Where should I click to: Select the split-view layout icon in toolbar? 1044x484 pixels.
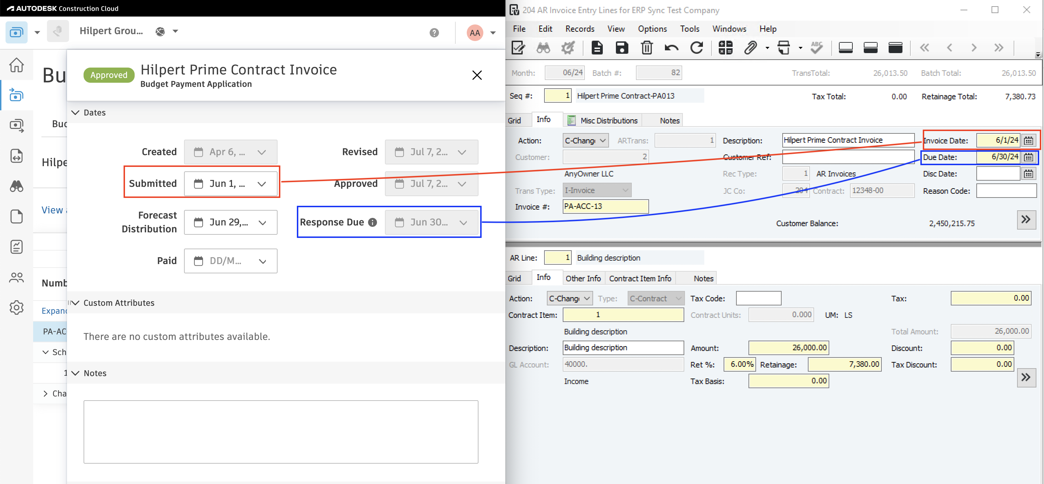pos(870,48)
